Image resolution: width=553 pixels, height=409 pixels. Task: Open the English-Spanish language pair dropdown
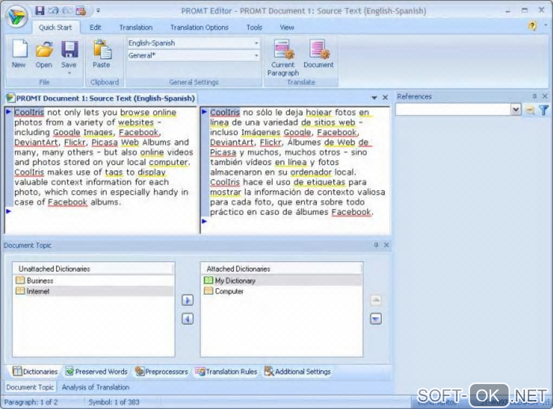click(256, 43)
